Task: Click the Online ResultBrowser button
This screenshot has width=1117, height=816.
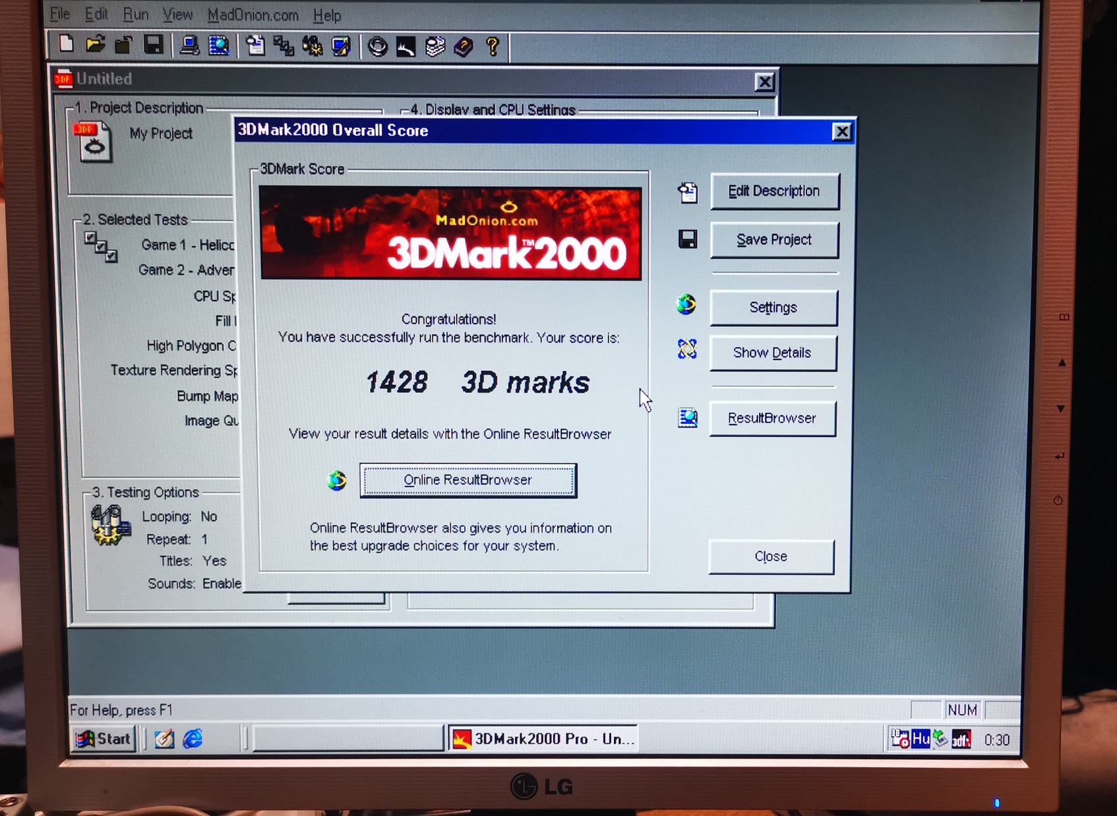Action: [x=468, y=481]
